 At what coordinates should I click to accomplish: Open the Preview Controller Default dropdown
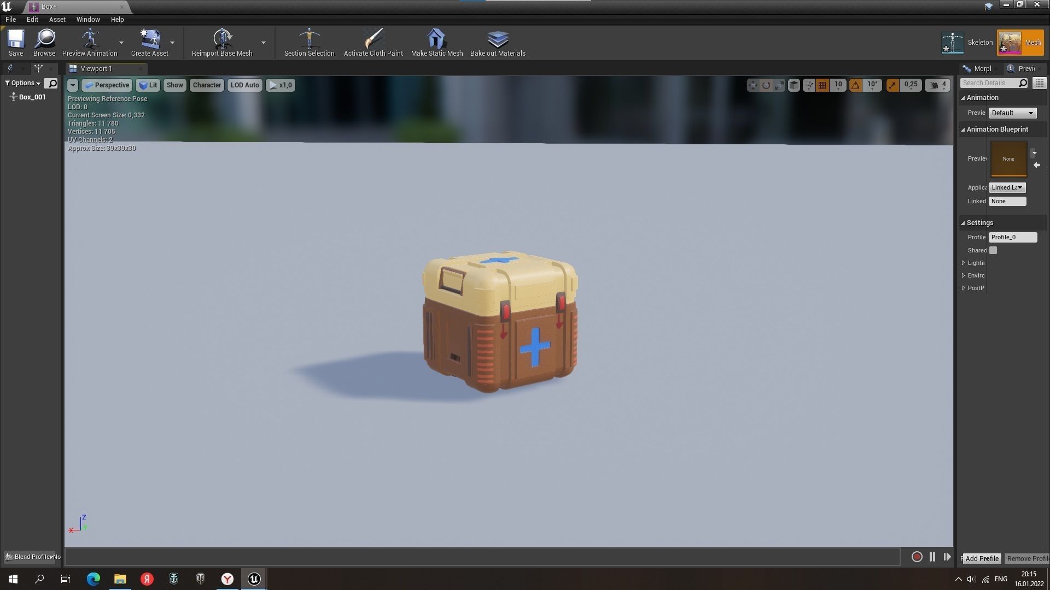(1012, 113)
